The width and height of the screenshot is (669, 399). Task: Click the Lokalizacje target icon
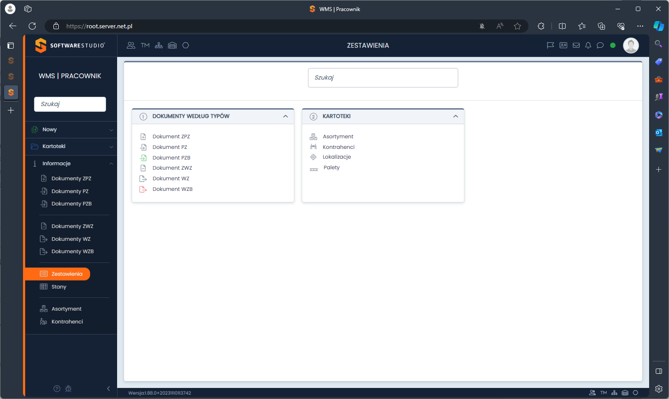(313, 157)
